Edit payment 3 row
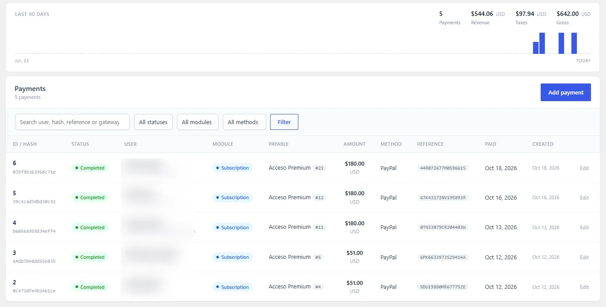The image size is (606, 307). click(584, 257)
